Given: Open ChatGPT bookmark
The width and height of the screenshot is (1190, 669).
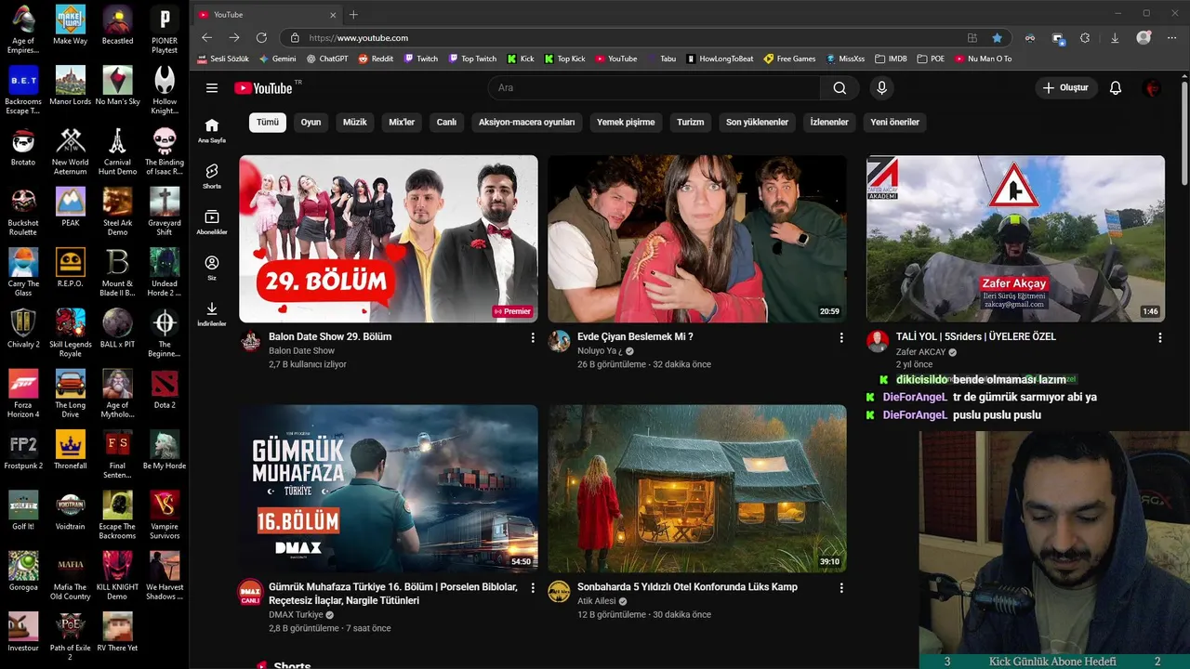Looking at the screenshot, I should tap(326, 59).
